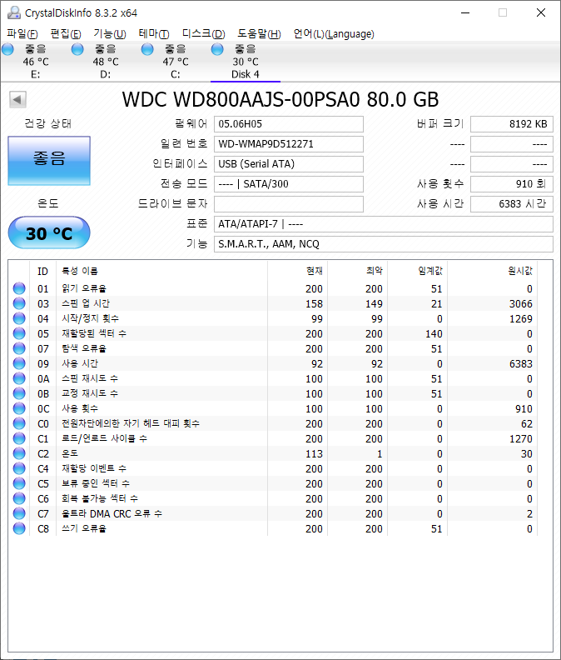Click the status icon for attribute 0C
The height and width of the screenshot is (660, 561).
[19, 408]
